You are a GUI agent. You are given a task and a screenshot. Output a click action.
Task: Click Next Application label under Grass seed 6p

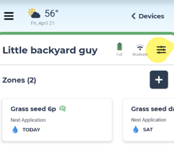pyautogui.click(x=28, y=120)
